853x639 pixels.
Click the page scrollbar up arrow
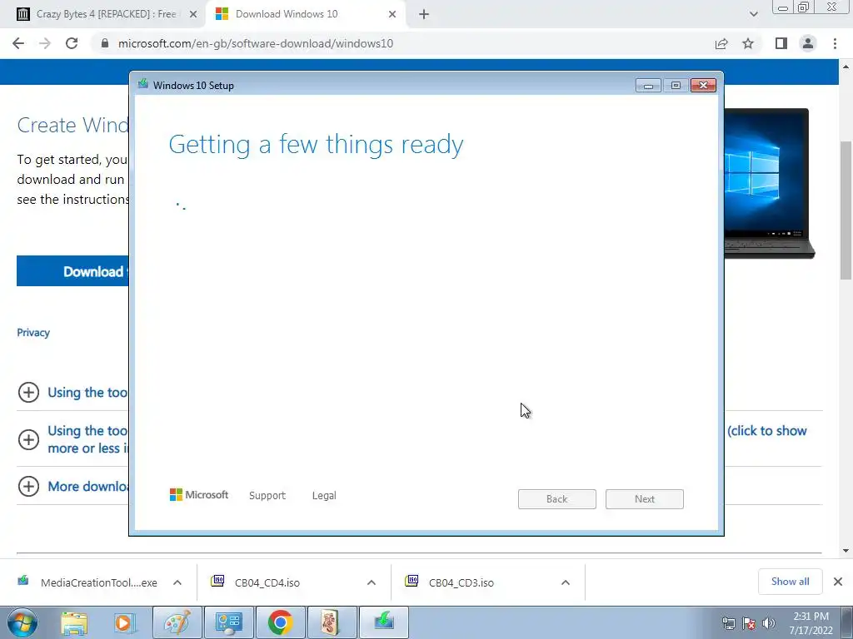(846, 67)
